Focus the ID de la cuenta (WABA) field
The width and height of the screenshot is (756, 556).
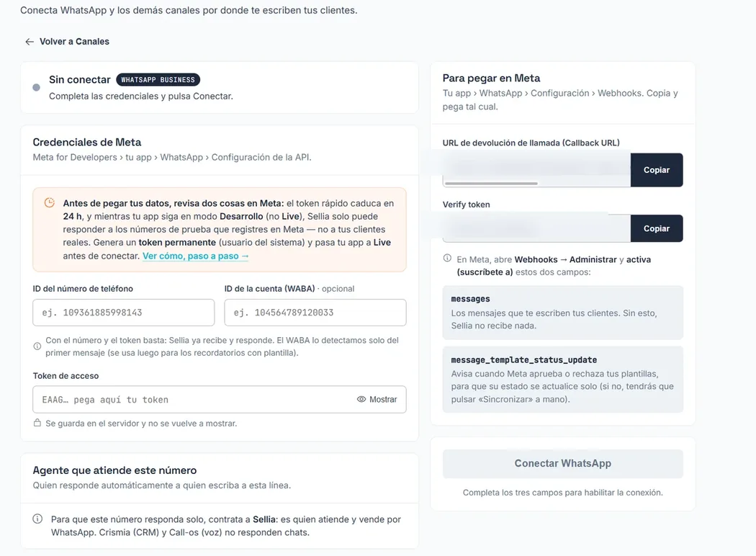(315, 313)
